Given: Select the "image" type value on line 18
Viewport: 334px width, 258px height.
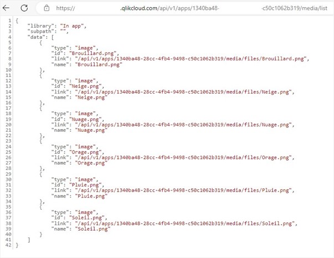Looking at the screenshot, I should click(x=85, y=113).
